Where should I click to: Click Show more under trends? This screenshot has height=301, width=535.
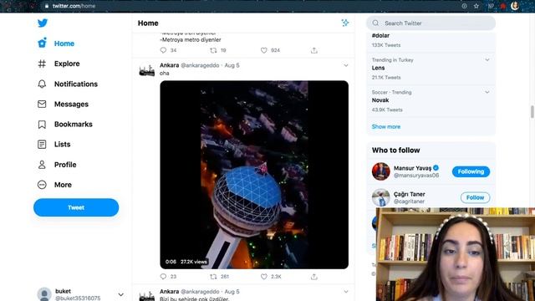[386, 126]
